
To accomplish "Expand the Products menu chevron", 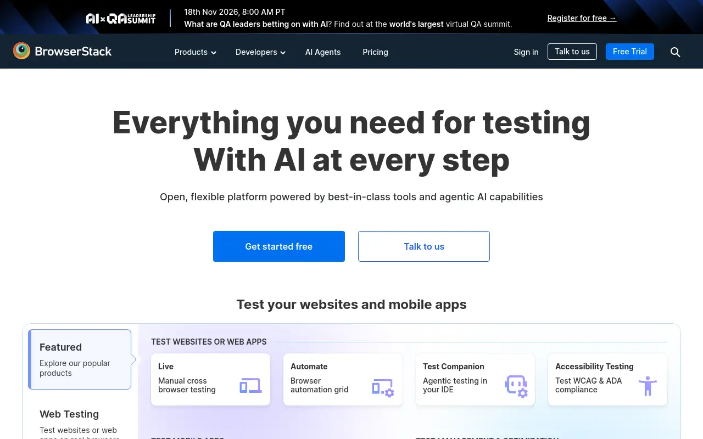I will pos(214,53).
